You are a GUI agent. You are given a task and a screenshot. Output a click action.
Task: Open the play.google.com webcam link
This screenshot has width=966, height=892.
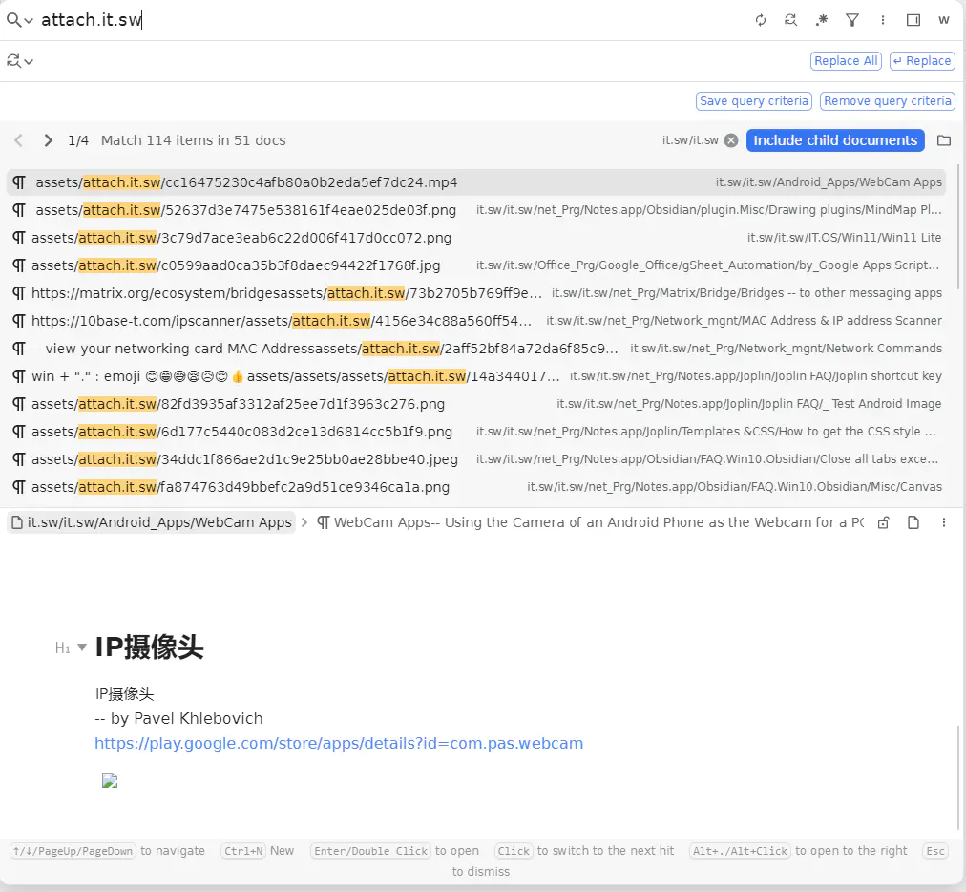click(x=339, y=743)
